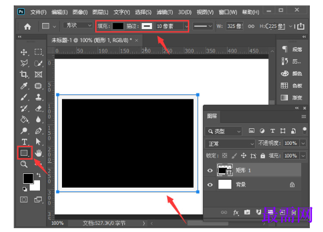Select the Blur drop tool
The height and width of the screenshot is (232, 323).
[x=38, y=120]
